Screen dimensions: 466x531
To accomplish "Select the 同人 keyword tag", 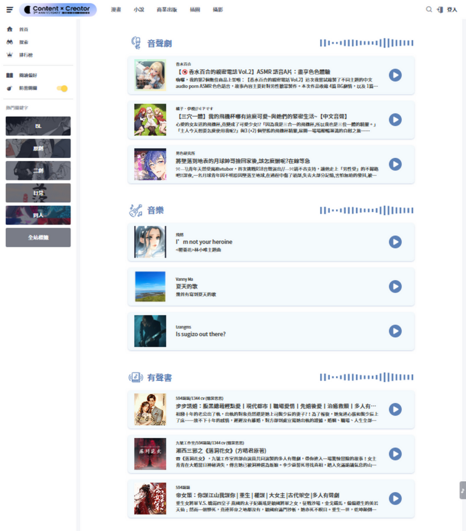I will [x=38, y=215].
